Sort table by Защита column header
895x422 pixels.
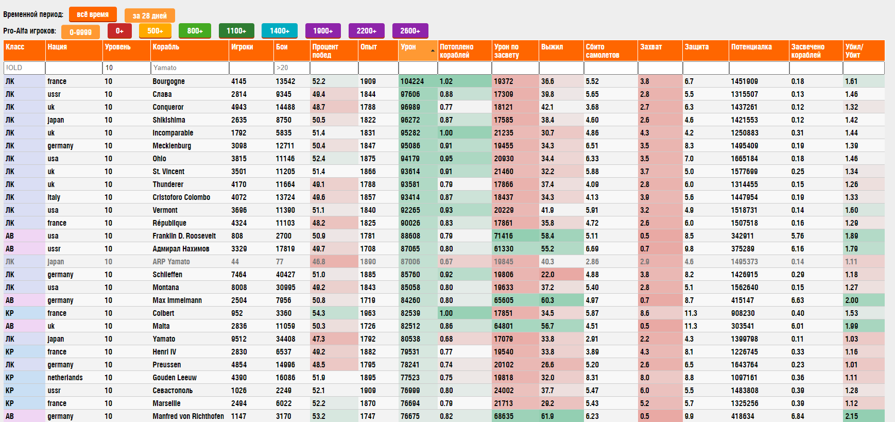point(705,50)
